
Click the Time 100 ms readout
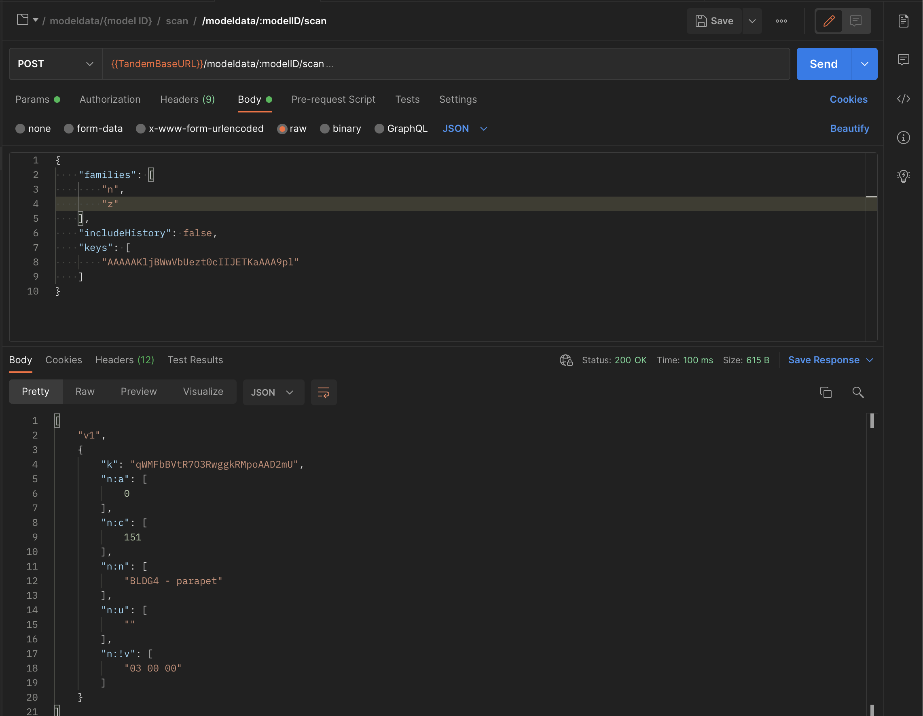pyautogui.click(x=685, y=360)
